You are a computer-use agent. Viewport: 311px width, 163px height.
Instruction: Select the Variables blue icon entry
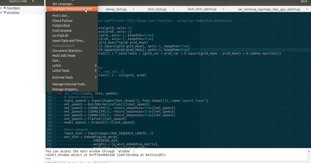pyautogui.click(x=5, y=12)
